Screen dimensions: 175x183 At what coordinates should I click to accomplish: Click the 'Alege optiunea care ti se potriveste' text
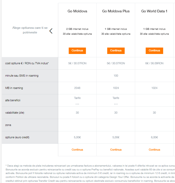coord(30,30)
